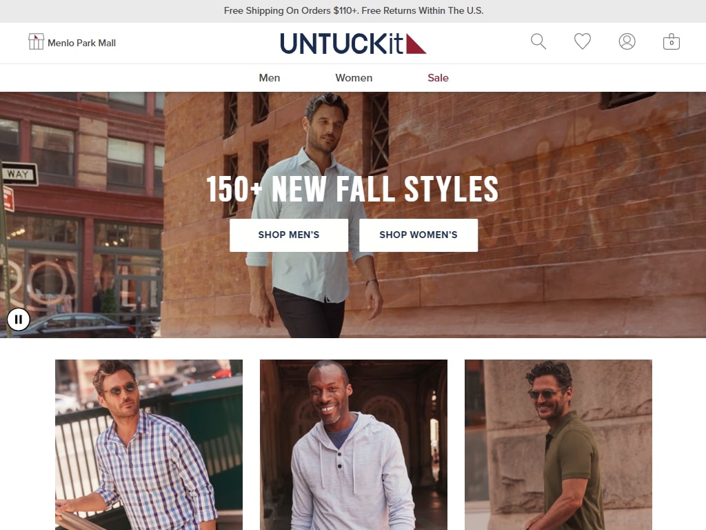706x530 pixels.
Task: Open the Sale menu
Action: click(x=438, y=78)
